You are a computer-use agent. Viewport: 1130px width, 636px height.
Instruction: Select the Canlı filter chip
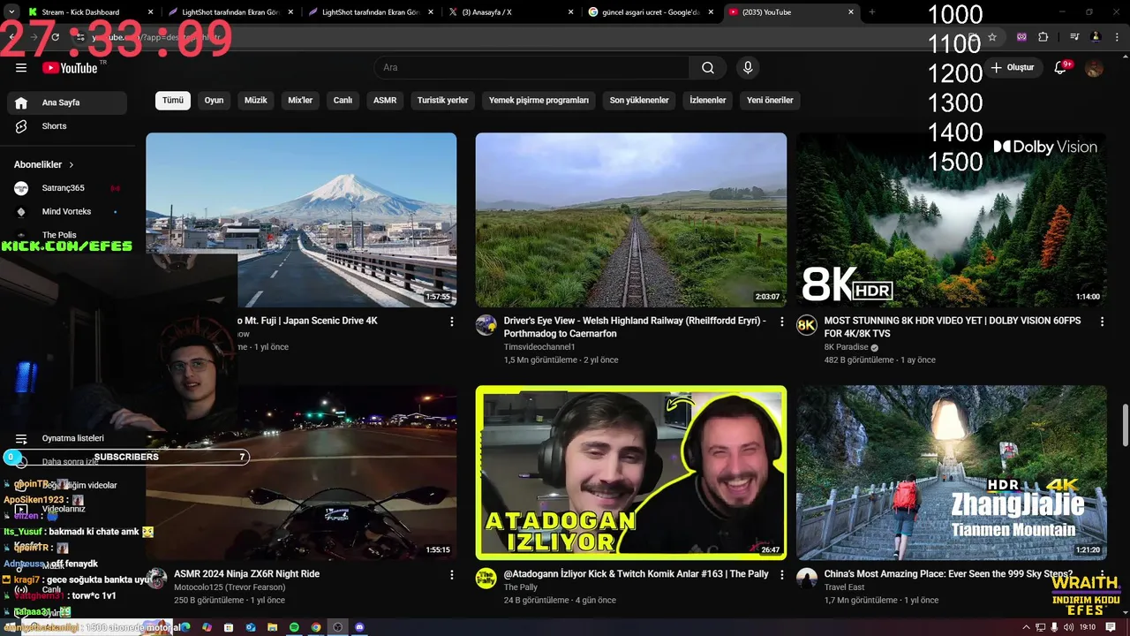[x=343, y=100]
